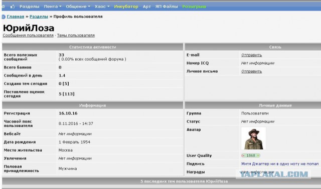
Task: Click Нет информации in Вебсайт row
Action: (75, 134)
